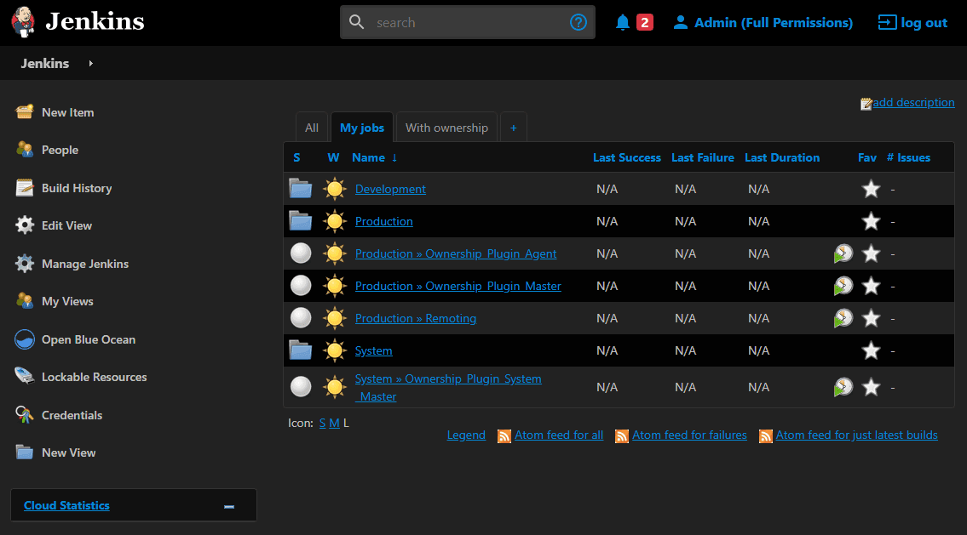Select the Manage Jenkins gear icon
The height and width of the screenshot is (535, 967).
pos(25,264)
